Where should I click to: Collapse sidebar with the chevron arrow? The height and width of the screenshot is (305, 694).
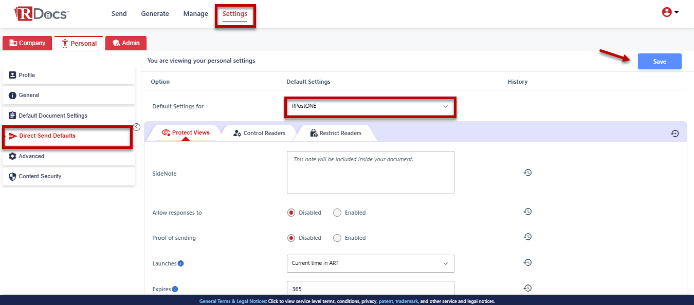(x=137, y=127)
